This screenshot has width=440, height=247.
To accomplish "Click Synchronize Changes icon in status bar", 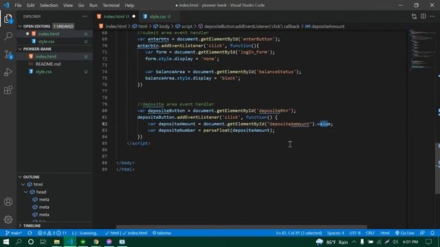I will tap(30, 233).
